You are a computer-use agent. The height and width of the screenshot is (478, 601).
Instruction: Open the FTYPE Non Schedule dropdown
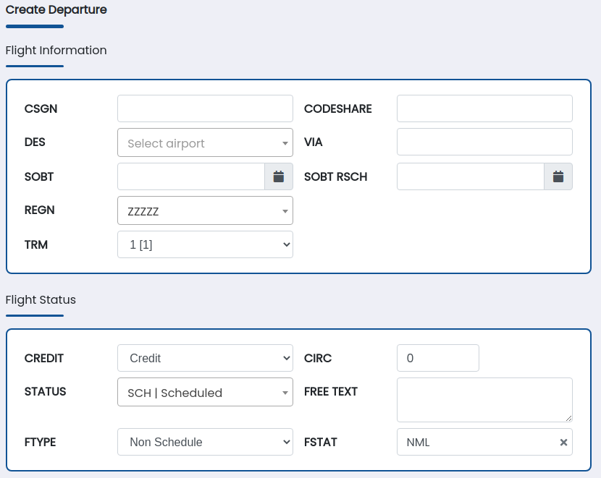[x=205, y=442]
